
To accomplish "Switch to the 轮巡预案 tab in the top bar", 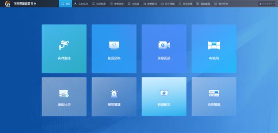I will coord(99,4).
